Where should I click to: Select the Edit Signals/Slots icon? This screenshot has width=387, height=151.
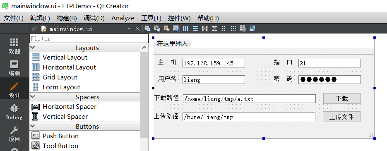coord(157,29)
